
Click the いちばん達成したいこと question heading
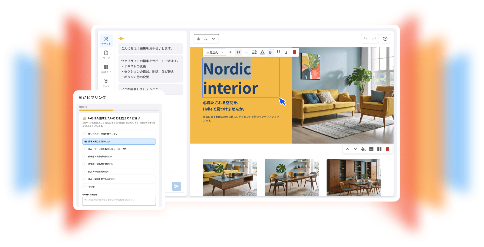[x=114, y=118]
